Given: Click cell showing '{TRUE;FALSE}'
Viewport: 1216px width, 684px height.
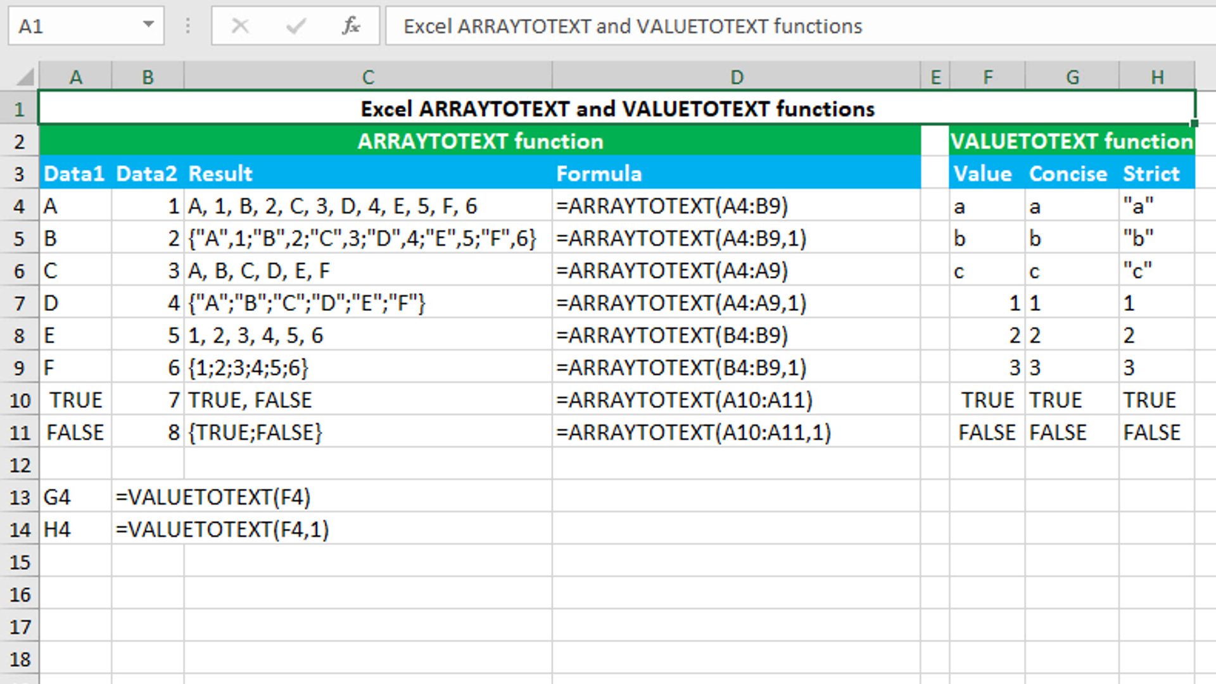Looking at the screenshot, I should click(x=368, y=432).
